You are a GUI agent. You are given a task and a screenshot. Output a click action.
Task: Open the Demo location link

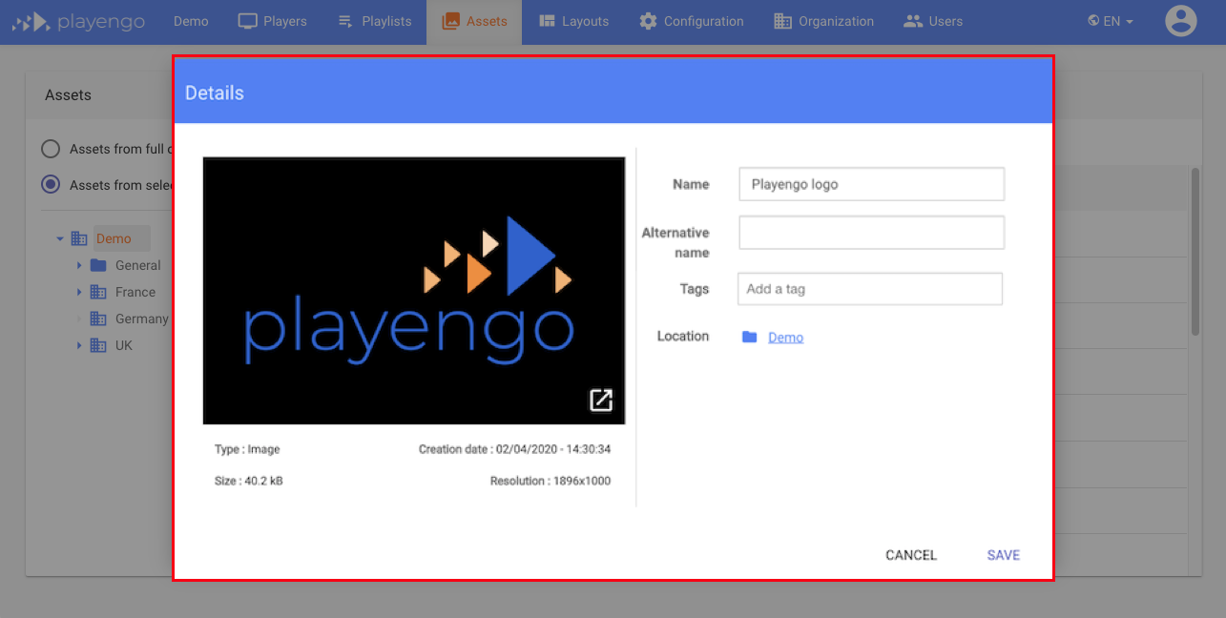[x=785, y=338]
